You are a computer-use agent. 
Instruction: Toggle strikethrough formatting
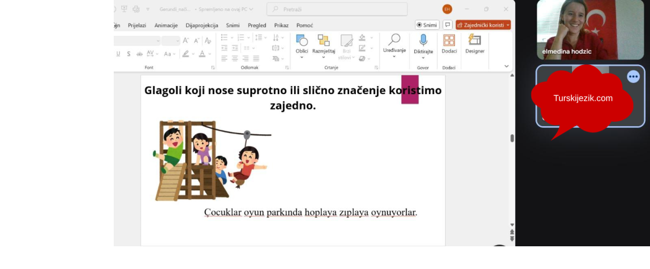[x=139, y=54]
